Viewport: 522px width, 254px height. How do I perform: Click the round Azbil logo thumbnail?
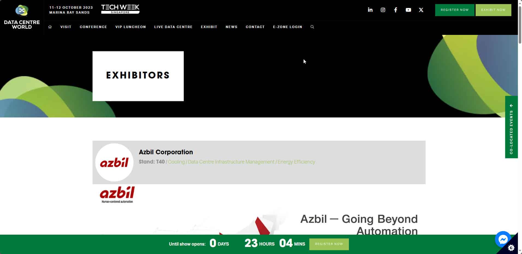tap(114, 162)
